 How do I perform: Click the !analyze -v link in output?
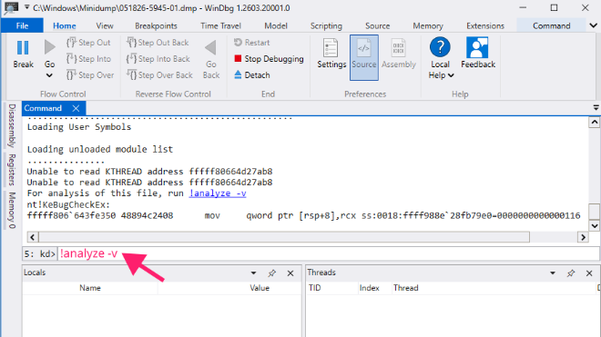[218, 193]
